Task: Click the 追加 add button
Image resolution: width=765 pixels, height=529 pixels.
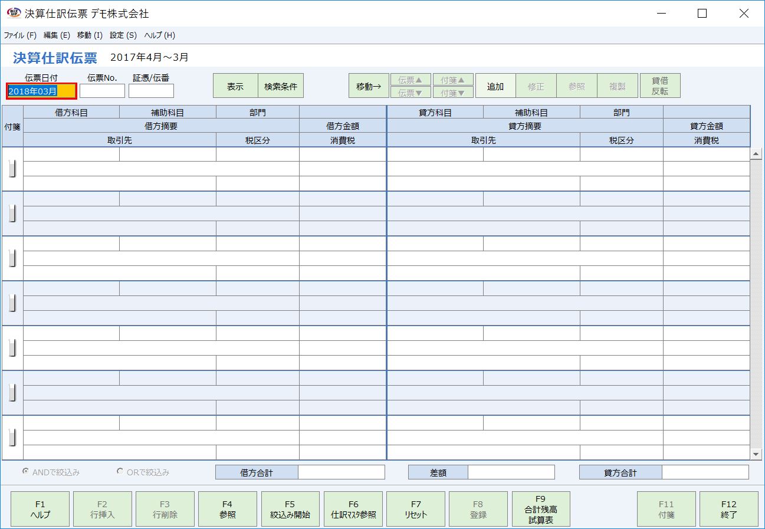Action: [x=495, y=85]
